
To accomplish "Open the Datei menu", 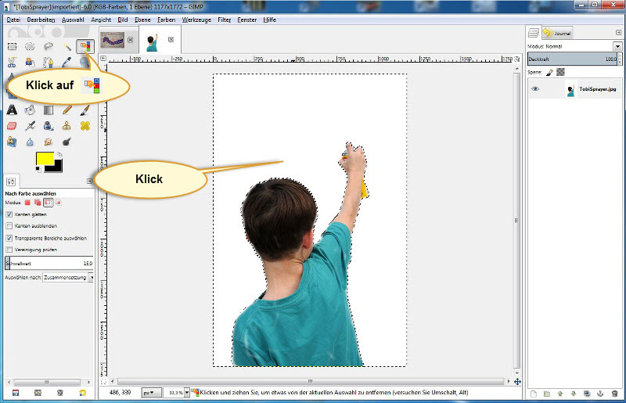I will [14, 18].
